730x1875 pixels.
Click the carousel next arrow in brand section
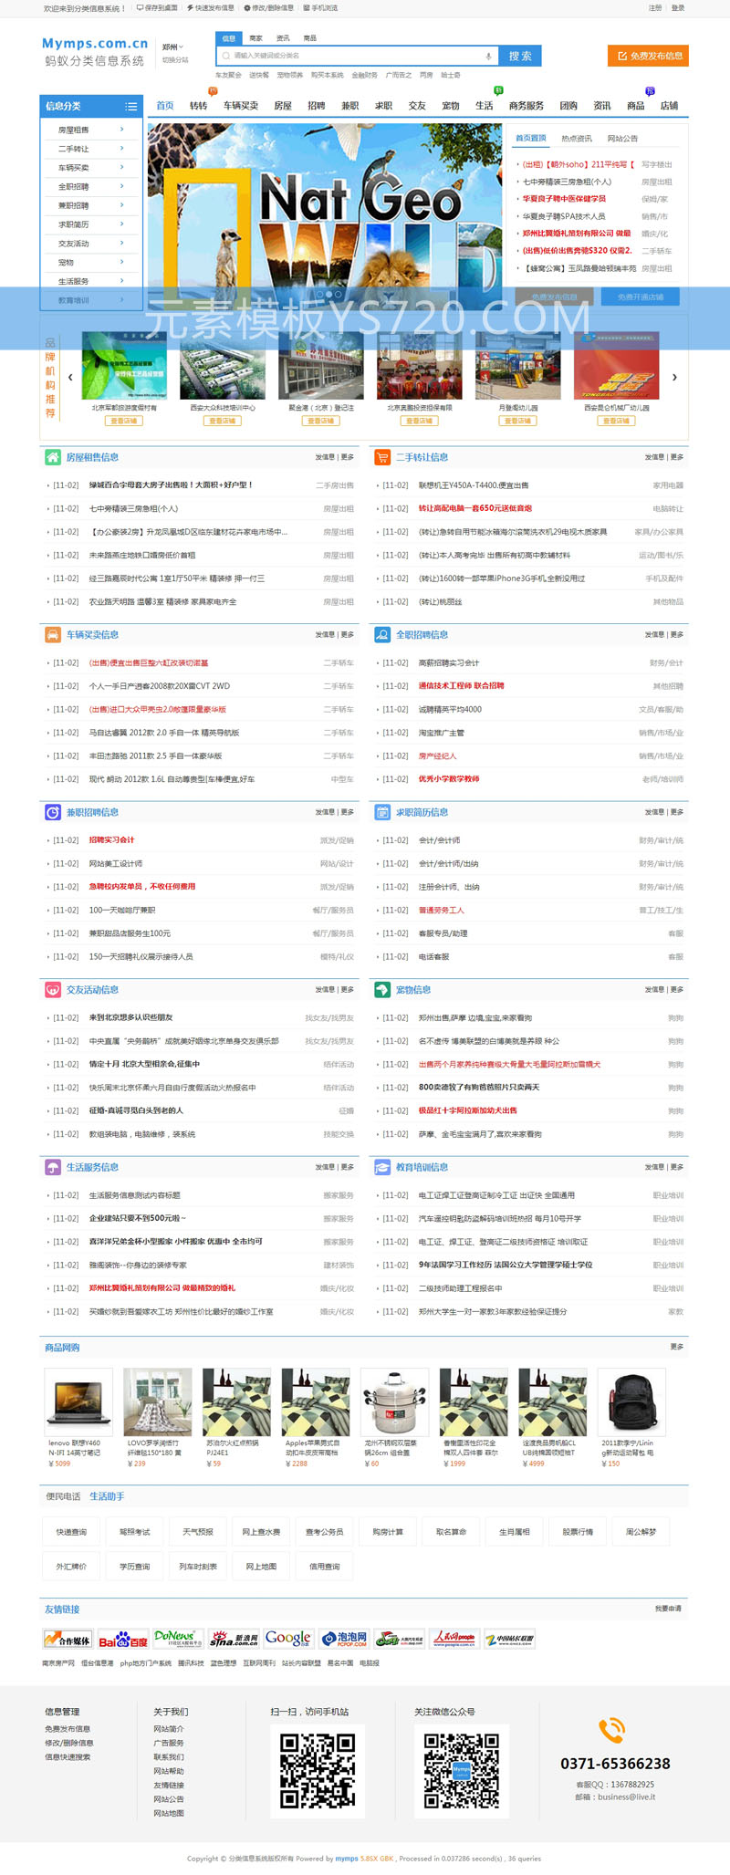674,377
